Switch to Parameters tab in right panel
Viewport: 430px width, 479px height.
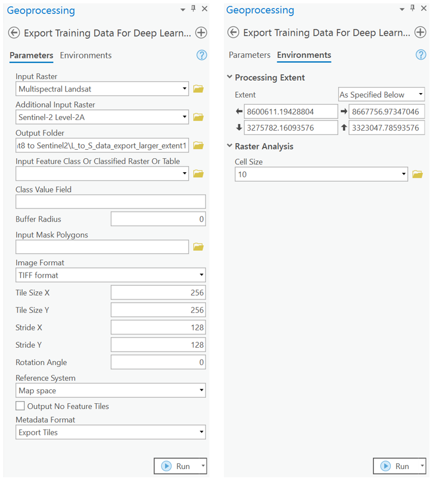coord(250,55)
